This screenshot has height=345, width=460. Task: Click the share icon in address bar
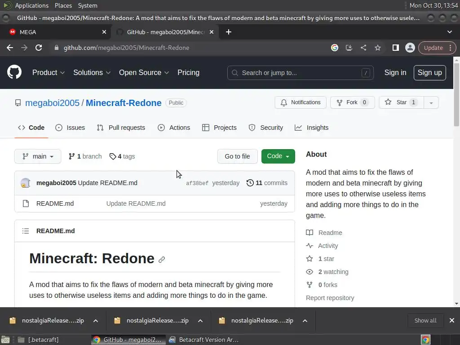pos(363,48)
